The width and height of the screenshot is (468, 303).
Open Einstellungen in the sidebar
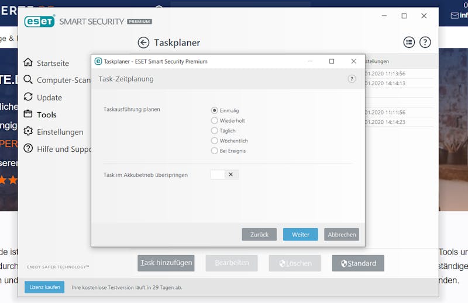tap(60, 132)
